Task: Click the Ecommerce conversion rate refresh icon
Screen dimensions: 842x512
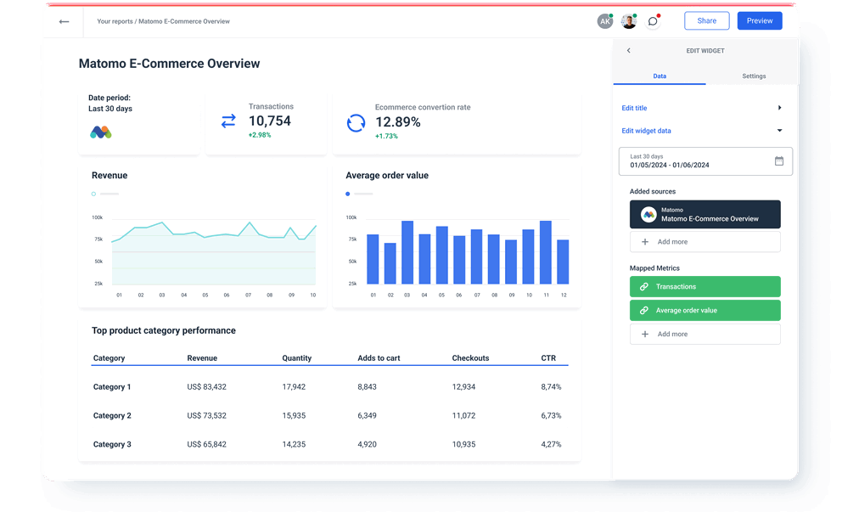Action: tap(354, 121)
